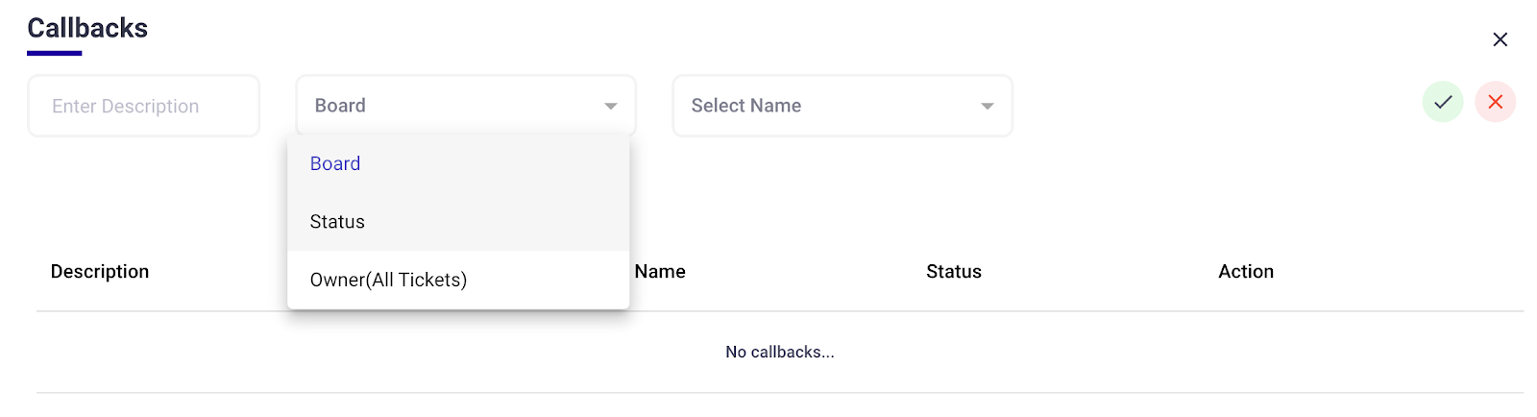1537x417 pixels.
Task: Click the Callbacks heading
Action: [x=87, y=28]
